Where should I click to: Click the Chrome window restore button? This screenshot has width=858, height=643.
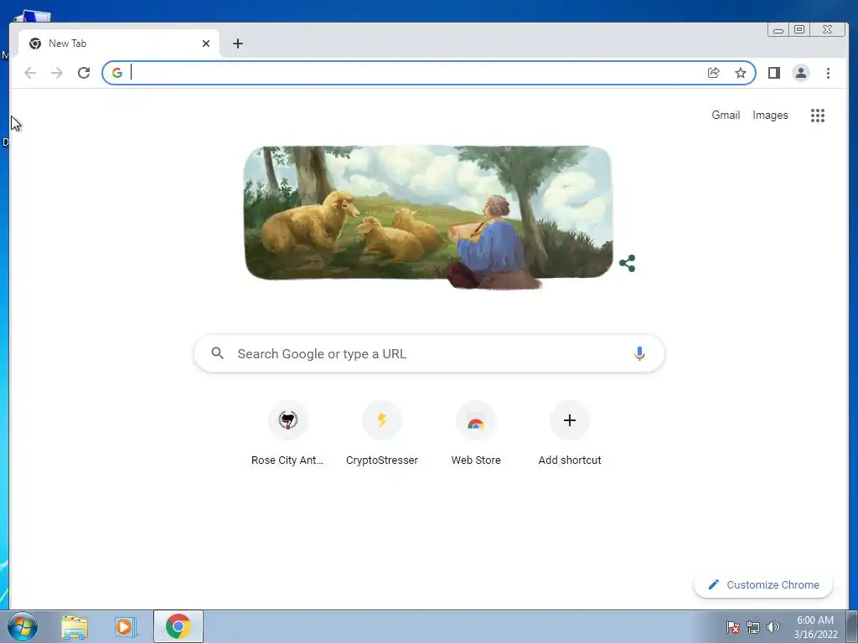799,29
